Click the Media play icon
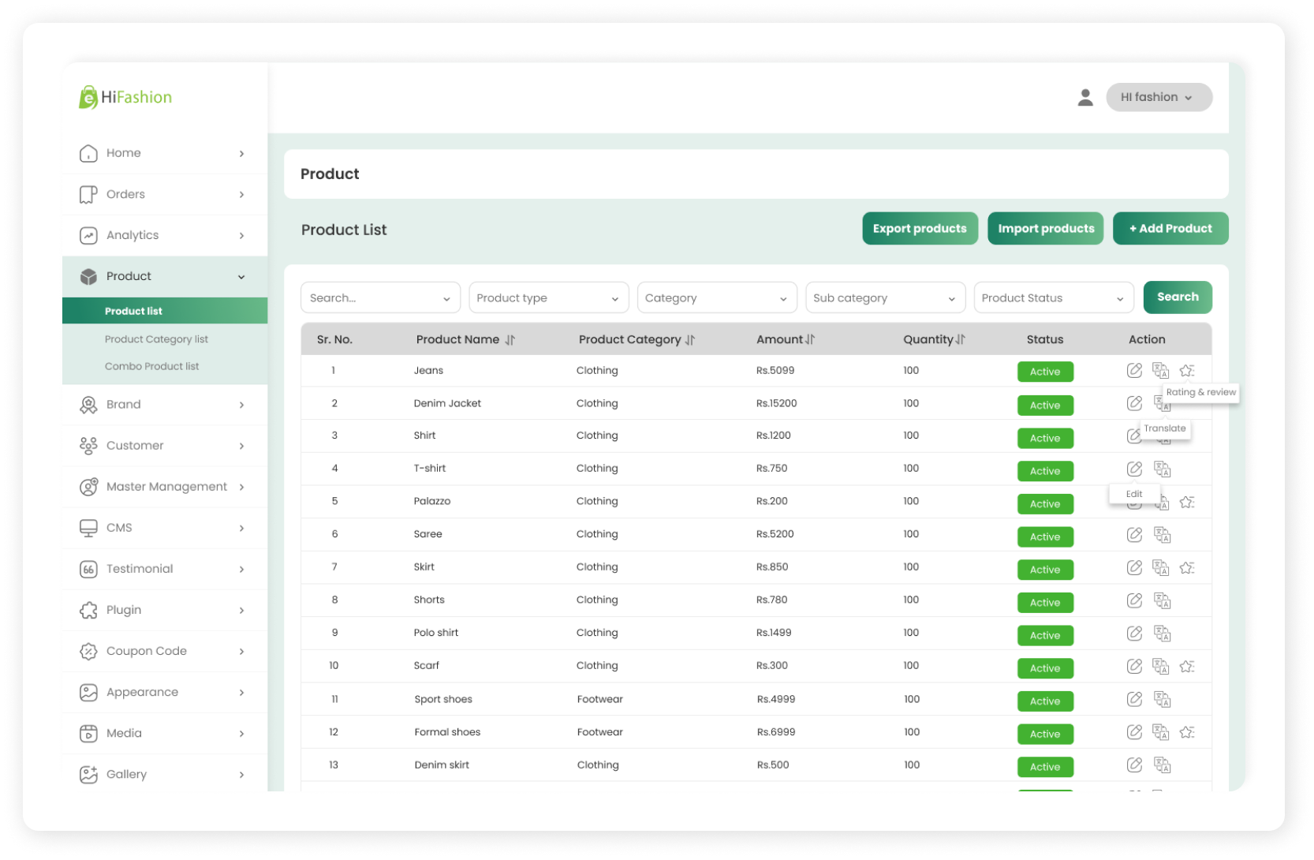 [88, 733]
